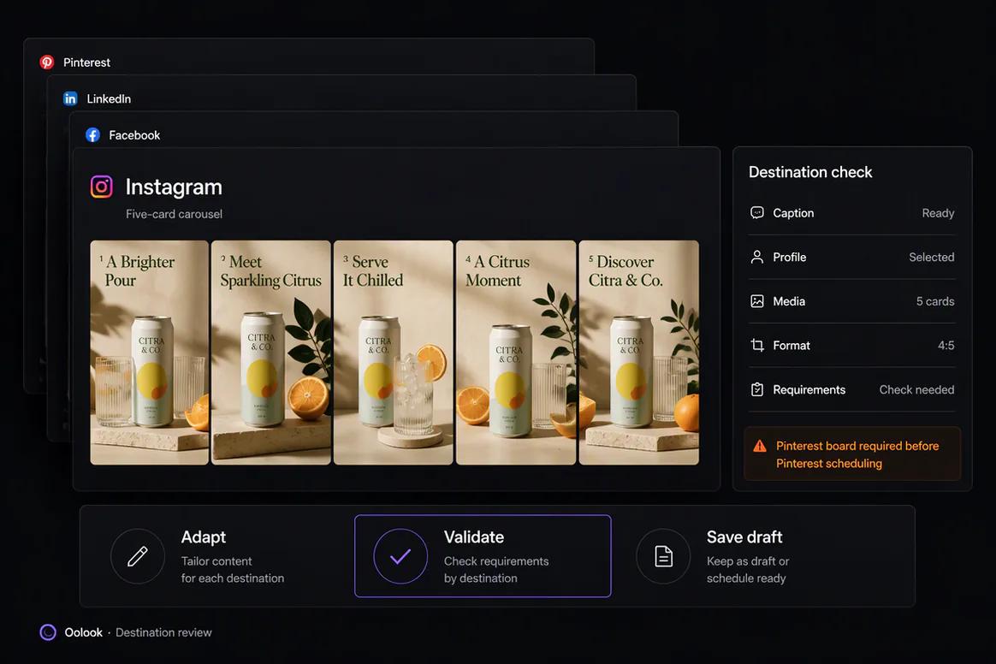Click the LinkedIn logo icon
This screenshot has height=664, width=996.
[x=70, y=98]
